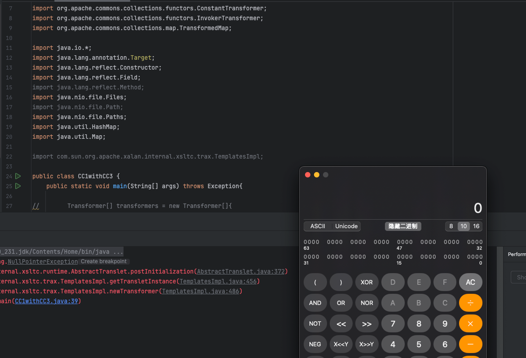Open TemplatesImpl.java:456 stack trace link
This screenshot has height=358, width=526.
[x=218, y=281]
